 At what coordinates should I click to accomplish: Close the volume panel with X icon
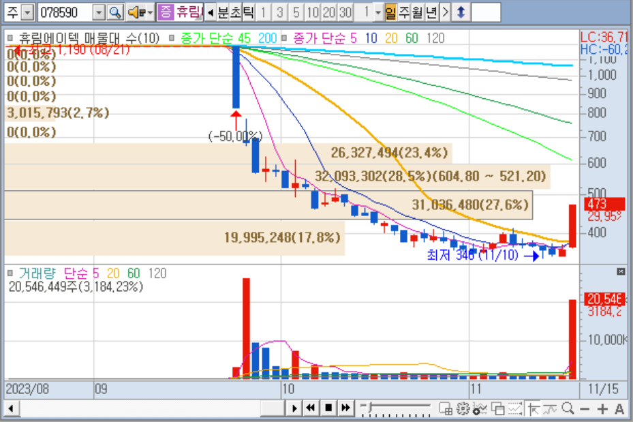621,271
